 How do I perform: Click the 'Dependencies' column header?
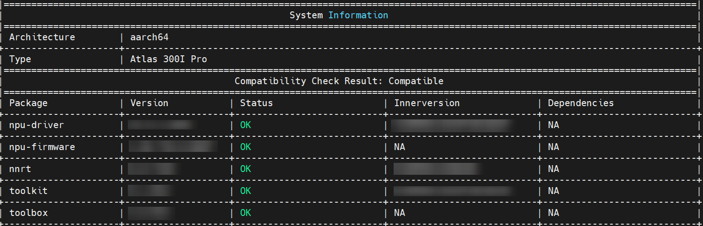click(581, 103)
